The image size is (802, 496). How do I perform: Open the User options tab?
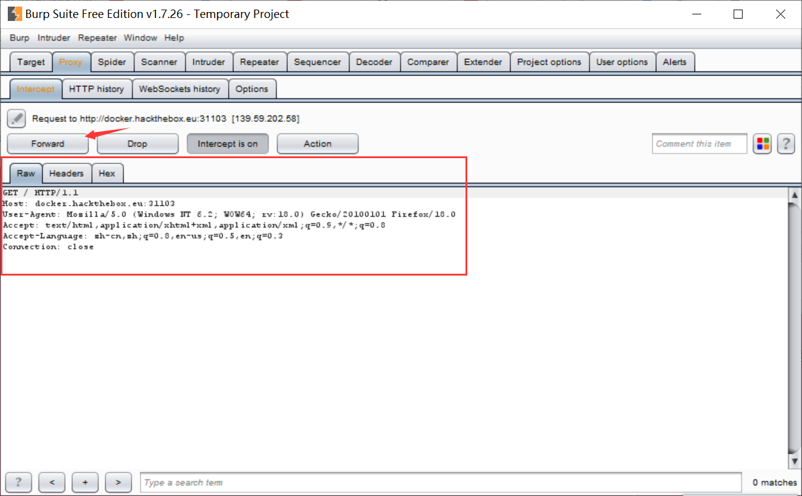click(622, 62)
